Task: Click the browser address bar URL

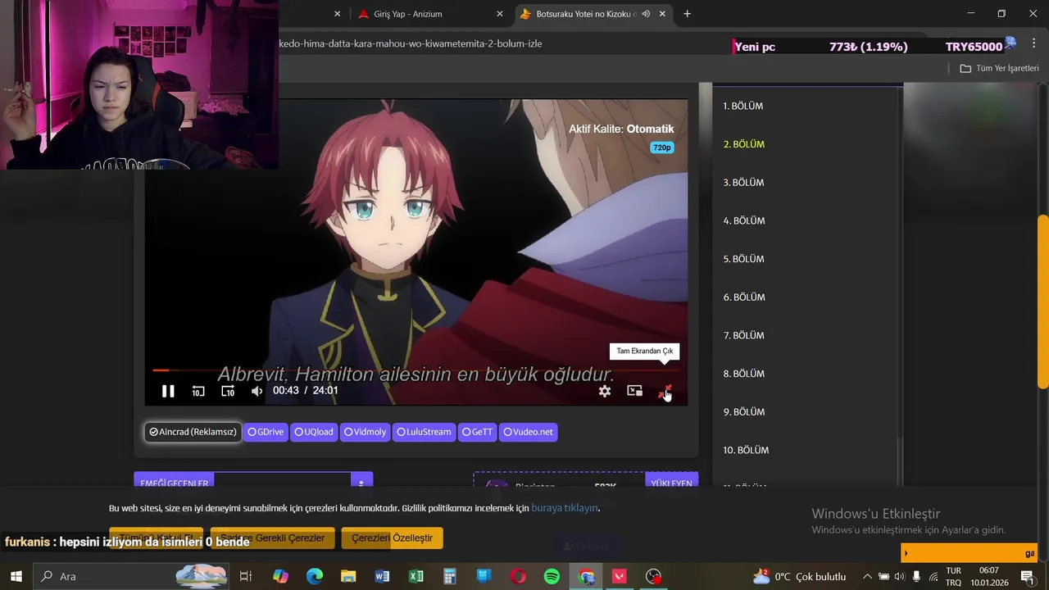Action: click(411, 43)
